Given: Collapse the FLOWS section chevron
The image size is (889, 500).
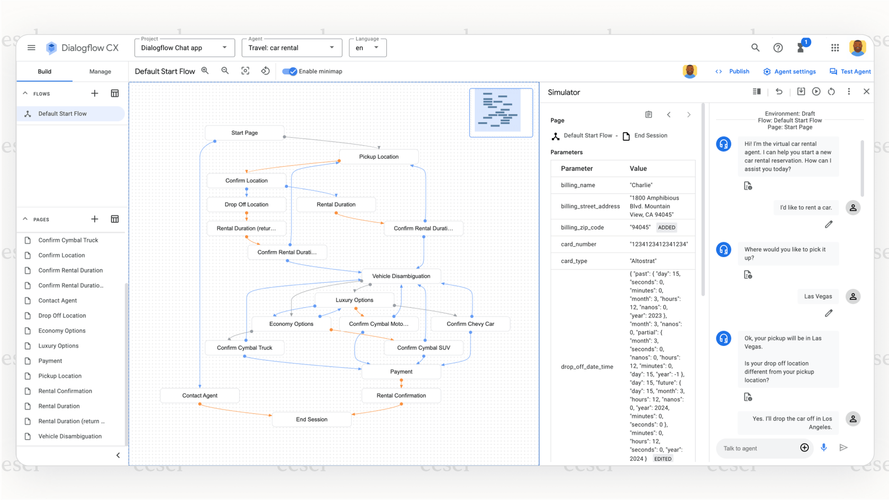Looking at the screenshot, I should coord(25,93).
